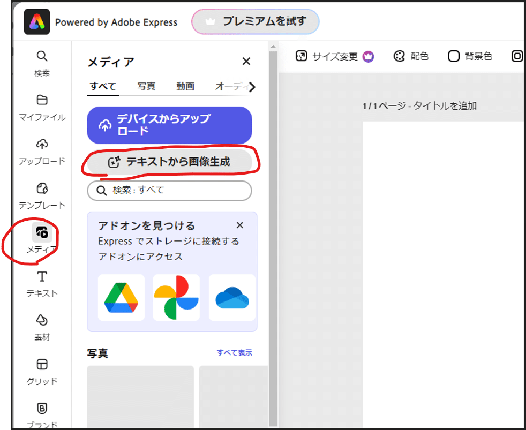This screenshot has width=526, height=430.
Task: Dismiss the アドオンを見つける card
Action: 239,225
